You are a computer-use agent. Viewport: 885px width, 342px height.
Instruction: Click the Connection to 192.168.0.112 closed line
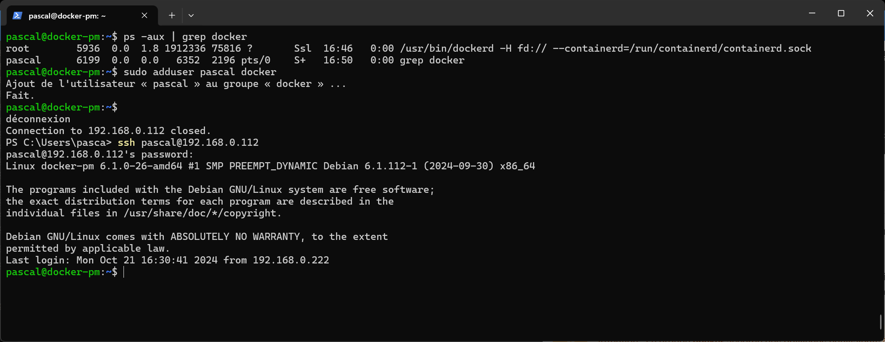[108, 131]
